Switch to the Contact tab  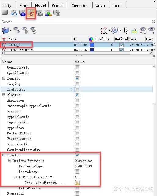[58, 6]
